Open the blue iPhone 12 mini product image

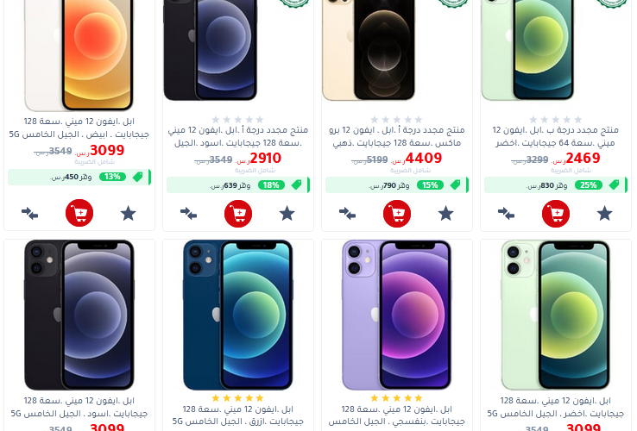(x=238, y=315)
